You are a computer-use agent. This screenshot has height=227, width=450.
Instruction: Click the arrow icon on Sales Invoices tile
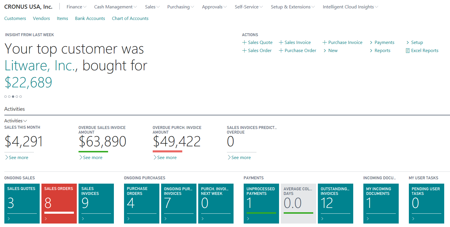pos(83,219)
